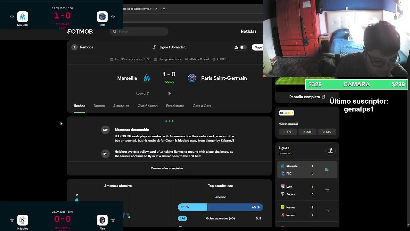Open the FotMob logo home link

80,31
